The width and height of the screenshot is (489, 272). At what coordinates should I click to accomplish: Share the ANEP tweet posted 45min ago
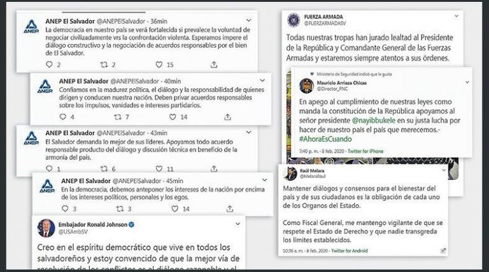coord(229,208)
